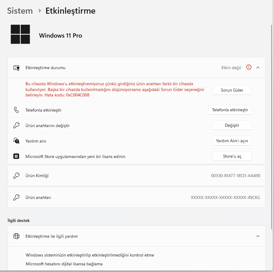Open link about checking Windows activation status
Viewport: 274px width, 272px height.
click(x=90, y=255)
